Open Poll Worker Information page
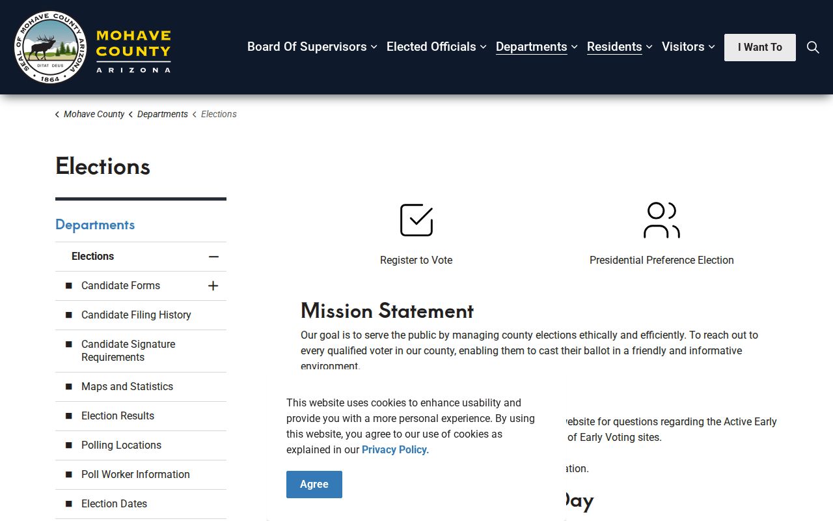The height and width of the screenshot is (521, 833). click(135, 475)
